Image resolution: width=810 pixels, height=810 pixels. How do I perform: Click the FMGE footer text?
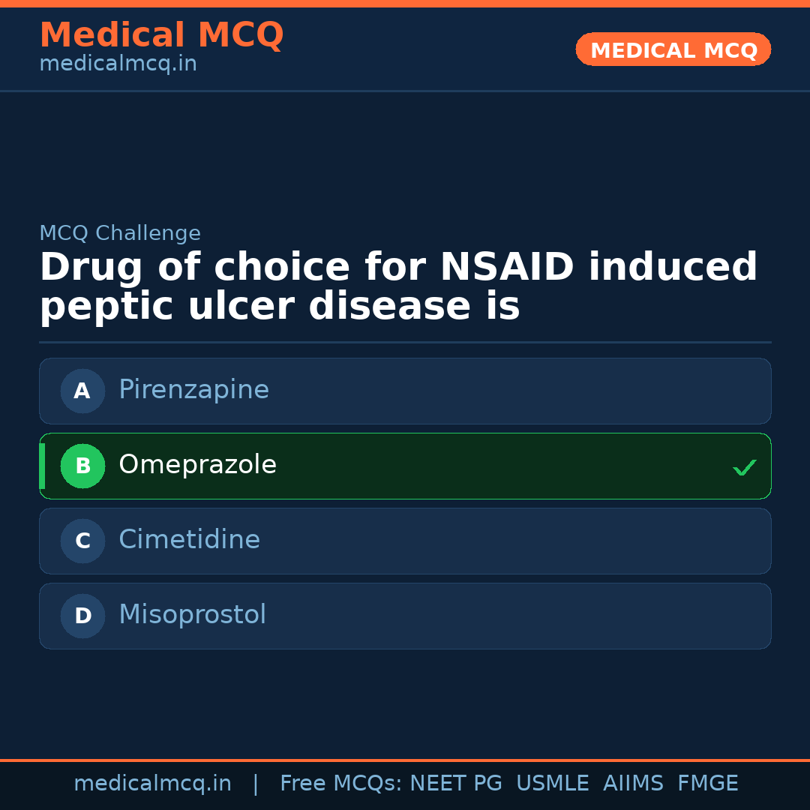click(707, 784)
